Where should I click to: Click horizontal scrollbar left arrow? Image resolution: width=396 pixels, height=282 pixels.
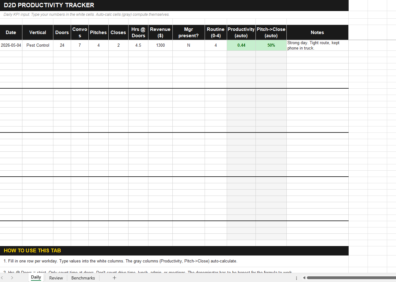(304, 278)
